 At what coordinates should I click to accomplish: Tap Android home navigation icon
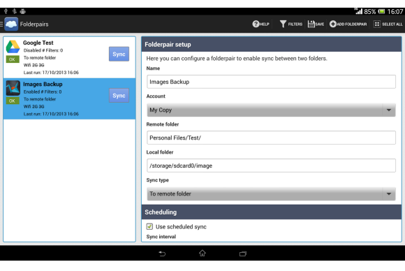point(202,253)
